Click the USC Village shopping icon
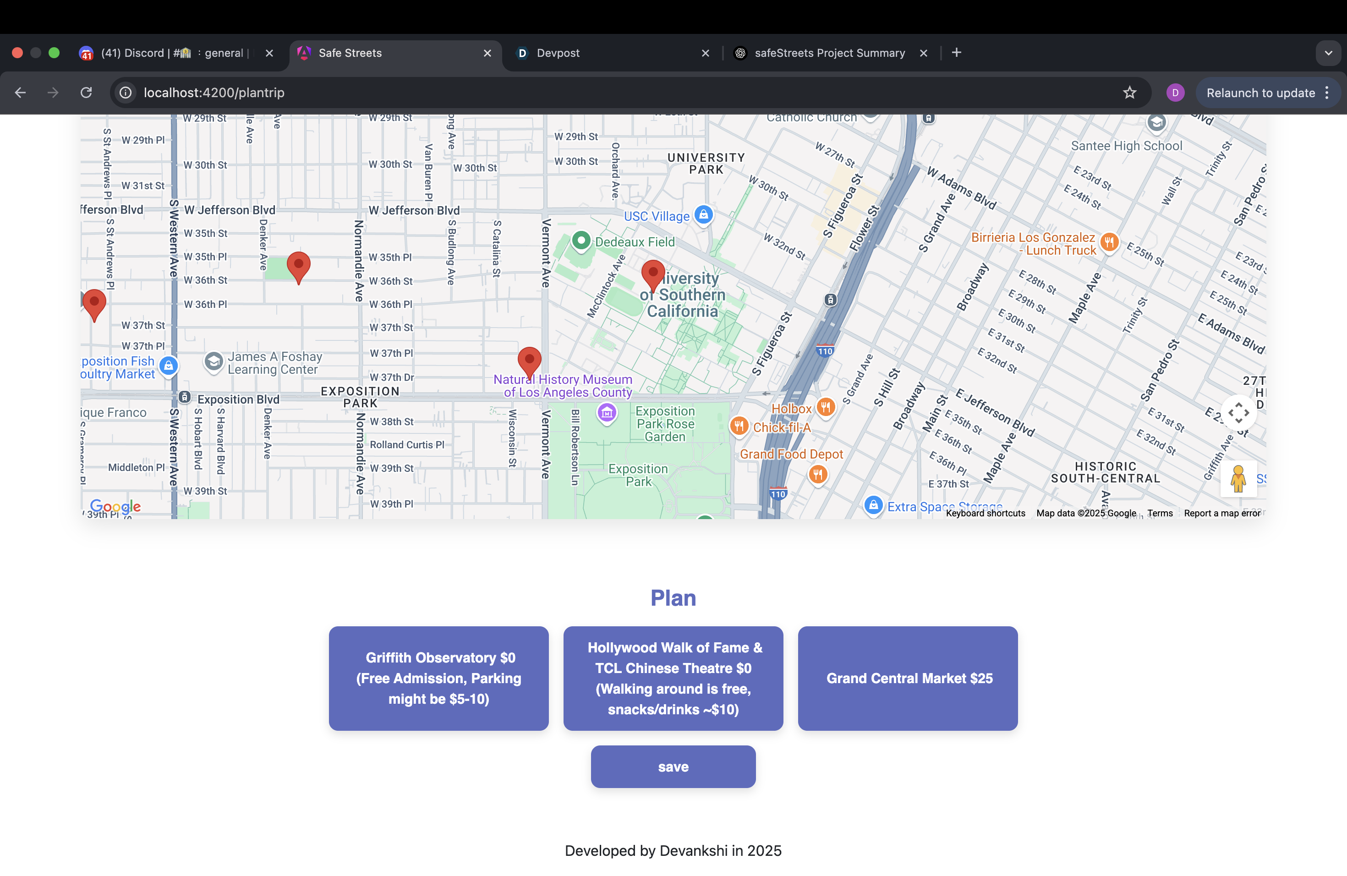Screen dimensions: 1347x876 click(703, 214)
